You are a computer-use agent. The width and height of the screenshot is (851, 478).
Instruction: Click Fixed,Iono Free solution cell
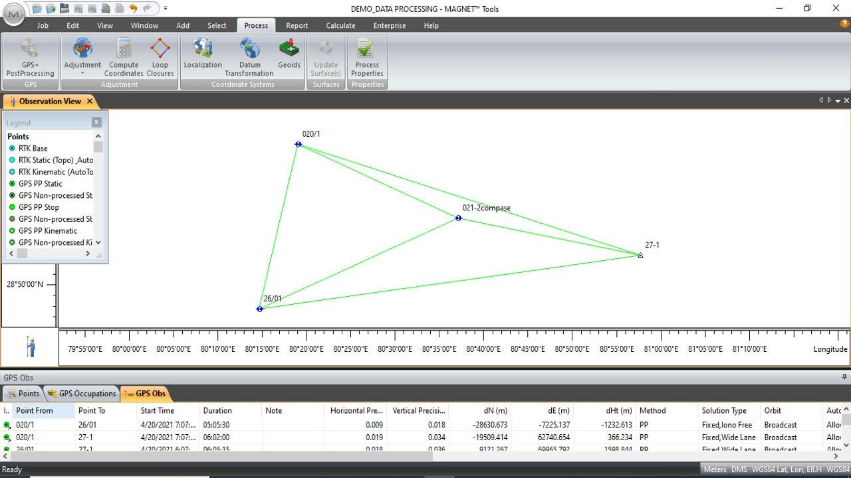[x=729, y=425]
